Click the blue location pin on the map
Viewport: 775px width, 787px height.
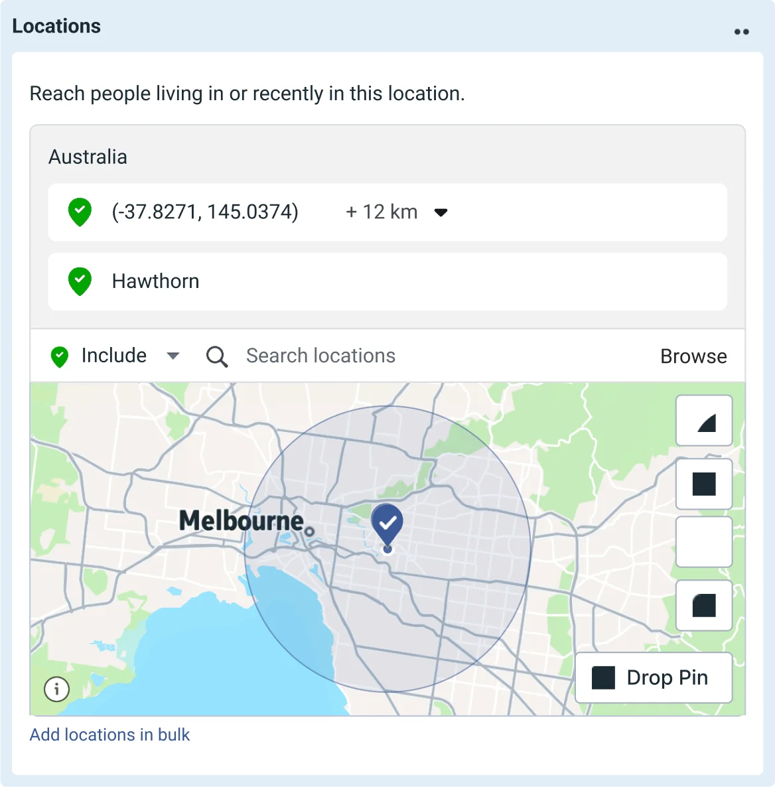(387, 526)
